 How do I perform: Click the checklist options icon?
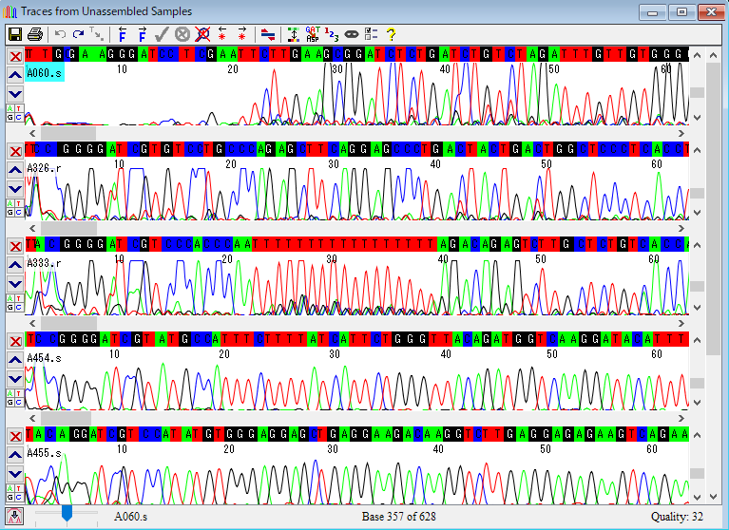pos(371,34)
